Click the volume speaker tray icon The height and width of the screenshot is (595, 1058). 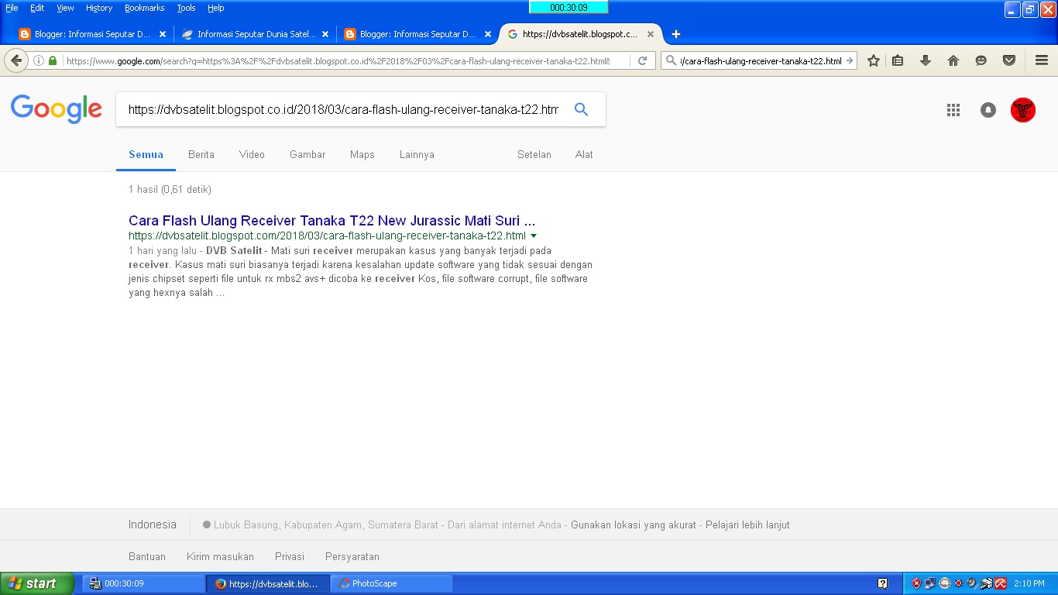click(x=972, y=583)
